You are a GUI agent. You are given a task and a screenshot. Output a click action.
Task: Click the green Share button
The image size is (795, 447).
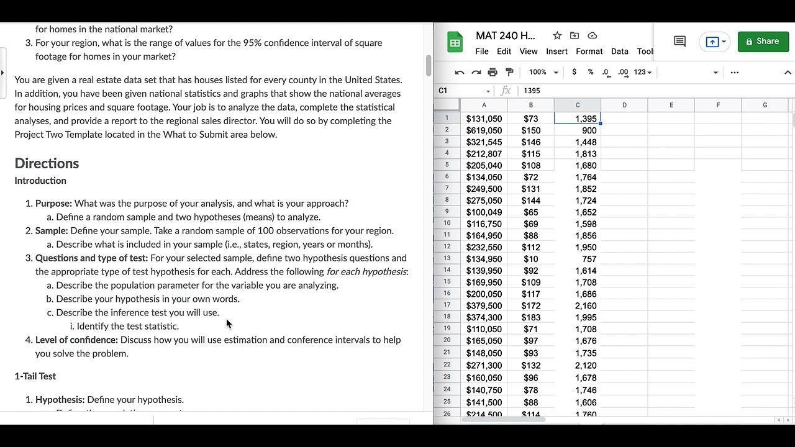coord(762,42)
